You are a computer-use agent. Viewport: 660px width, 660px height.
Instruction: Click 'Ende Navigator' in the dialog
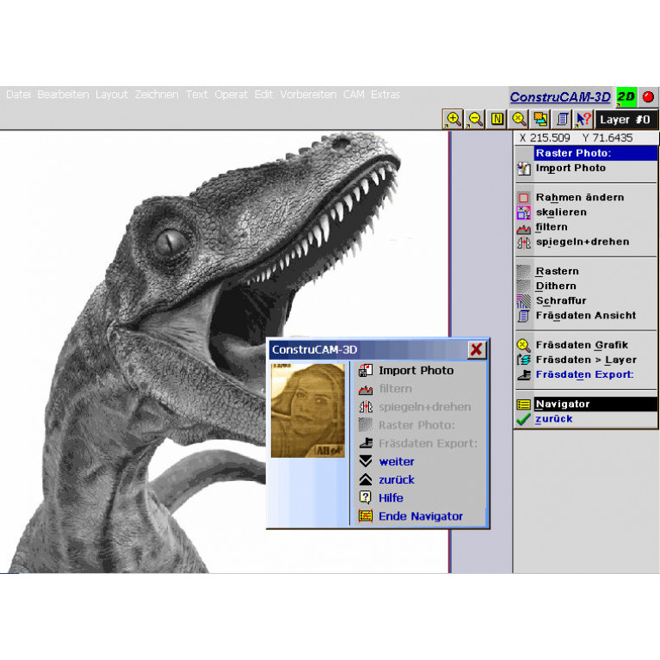[420, 516]
